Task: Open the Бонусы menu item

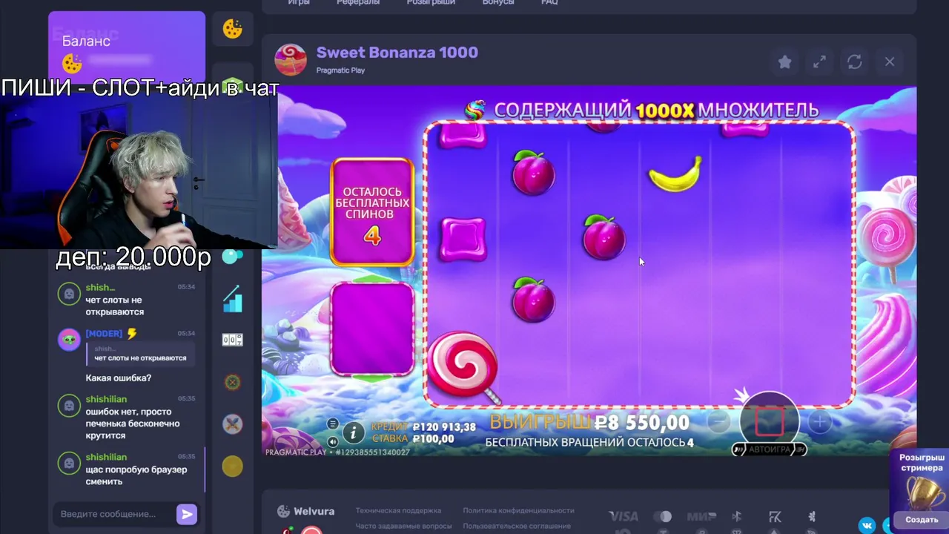Action: [x=498, y=3]
